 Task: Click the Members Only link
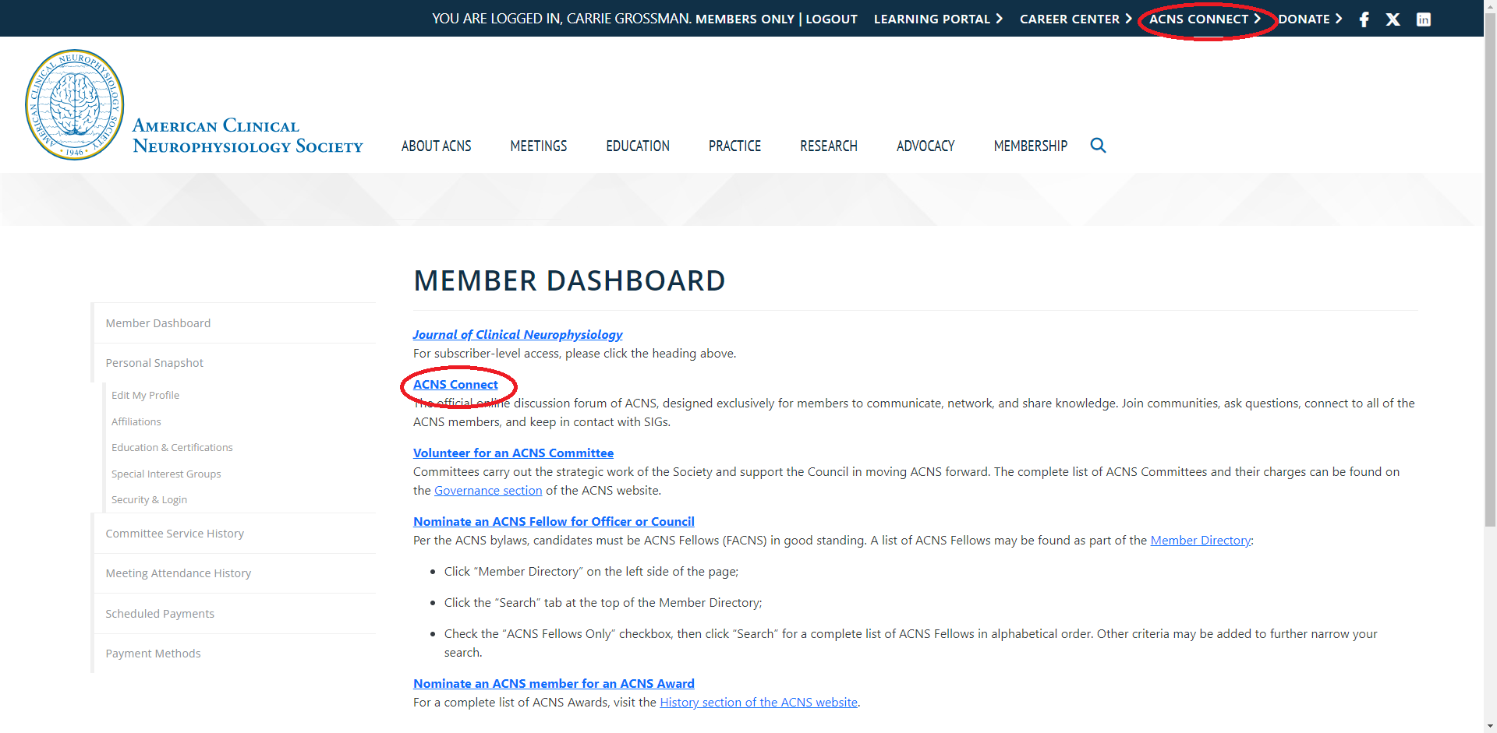[x=745, y=19]
